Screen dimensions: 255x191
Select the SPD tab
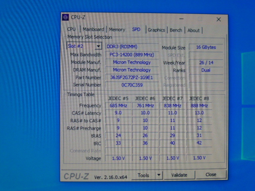pyautogui.click(x=136, y=29)
